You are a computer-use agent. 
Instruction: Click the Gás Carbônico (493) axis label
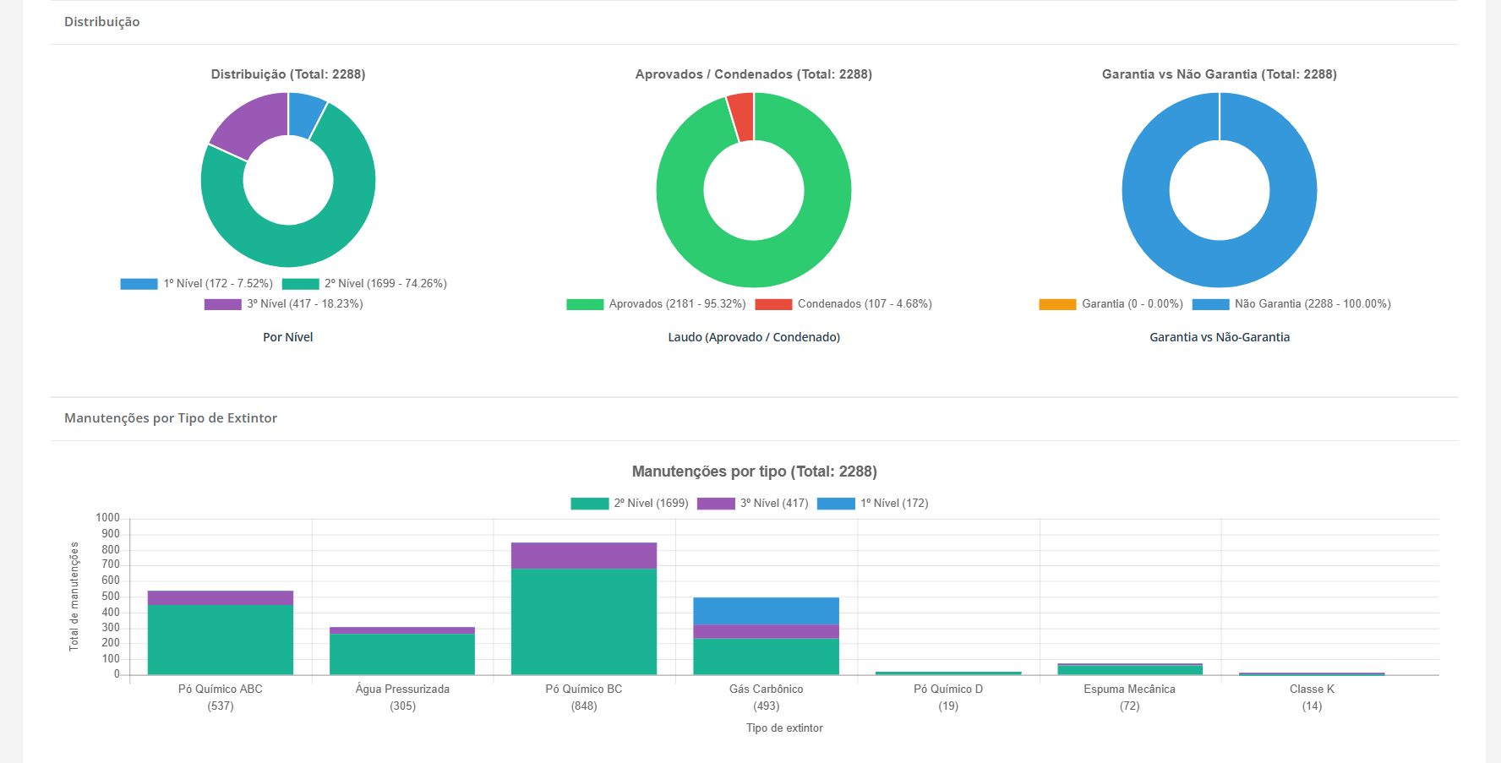[767, 698]
